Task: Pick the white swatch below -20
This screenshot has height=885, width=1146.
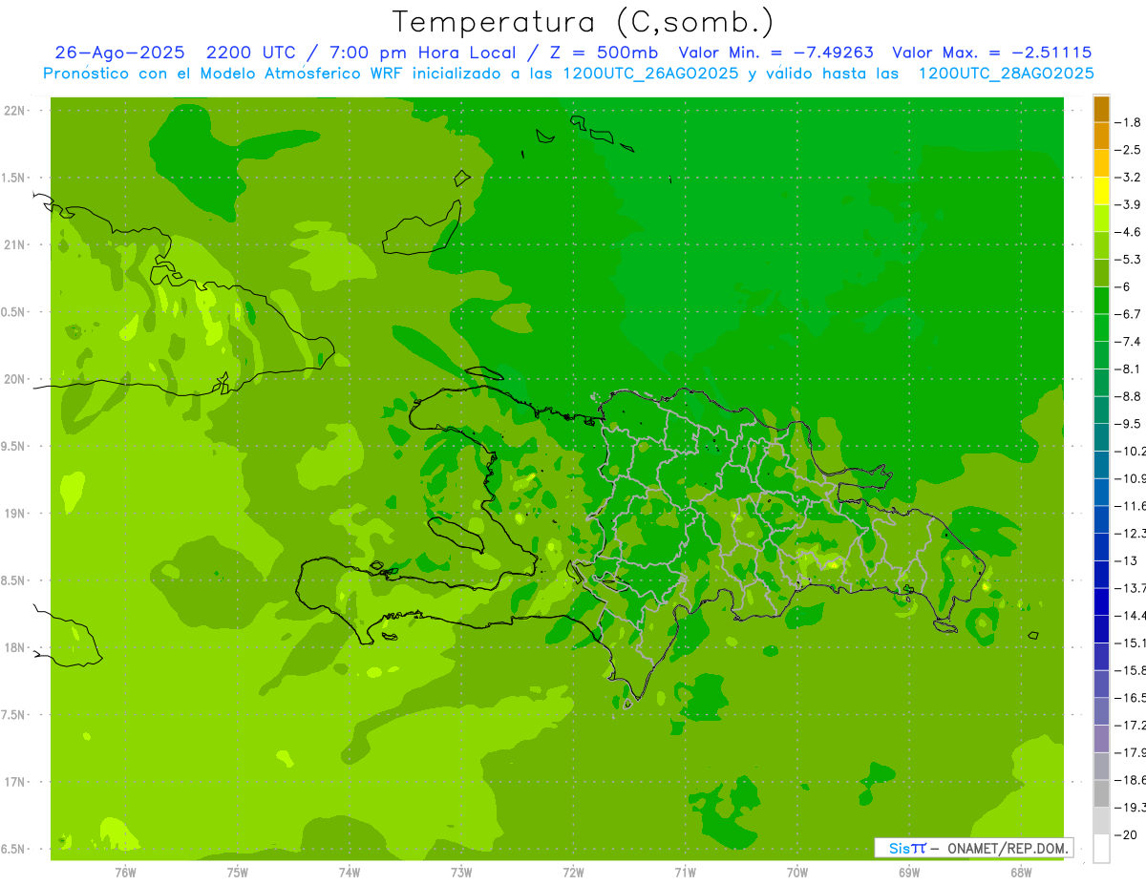Action: (1101, 848)
